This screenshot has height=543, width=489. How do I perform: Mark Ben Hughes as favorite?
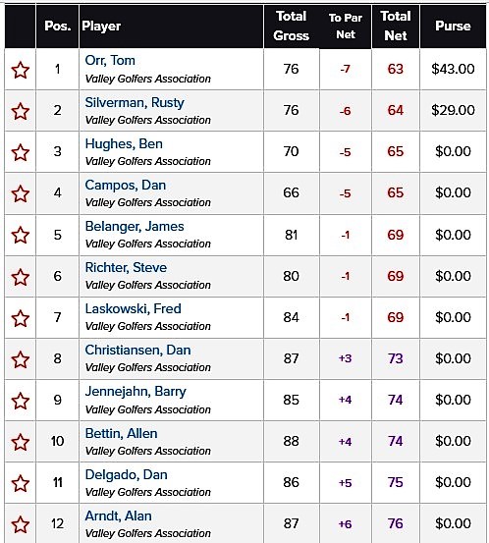[20, 152]
